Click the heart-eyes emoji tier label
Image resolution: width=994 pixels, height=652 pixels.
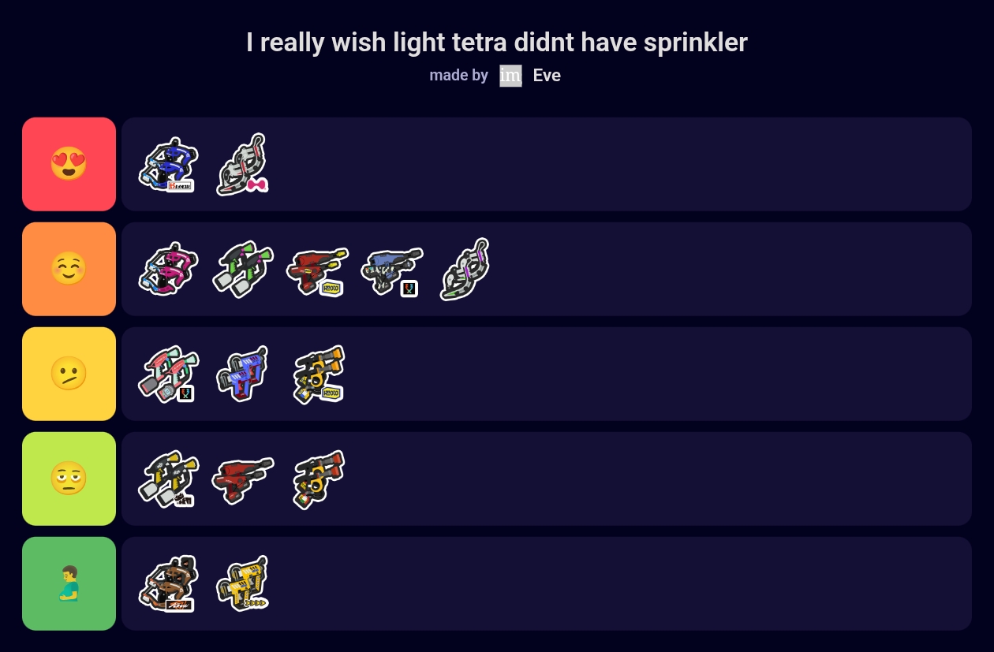(69, 164)
